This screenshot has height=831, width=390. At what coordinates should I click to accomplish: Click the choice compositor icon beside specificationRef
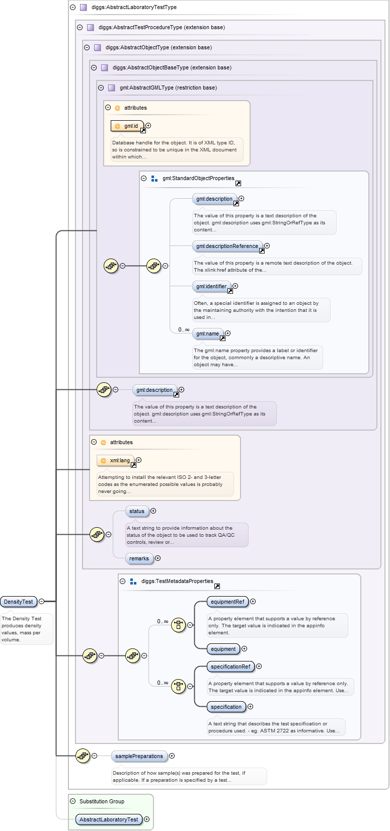[178, 686]
